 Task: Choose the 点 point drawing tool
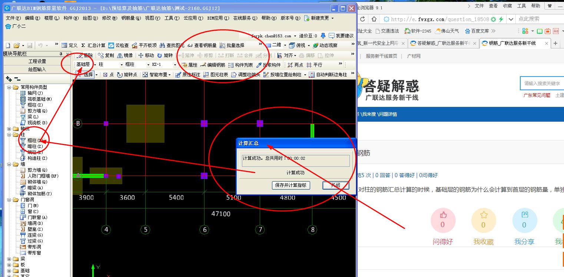click(x=108, y=74)
